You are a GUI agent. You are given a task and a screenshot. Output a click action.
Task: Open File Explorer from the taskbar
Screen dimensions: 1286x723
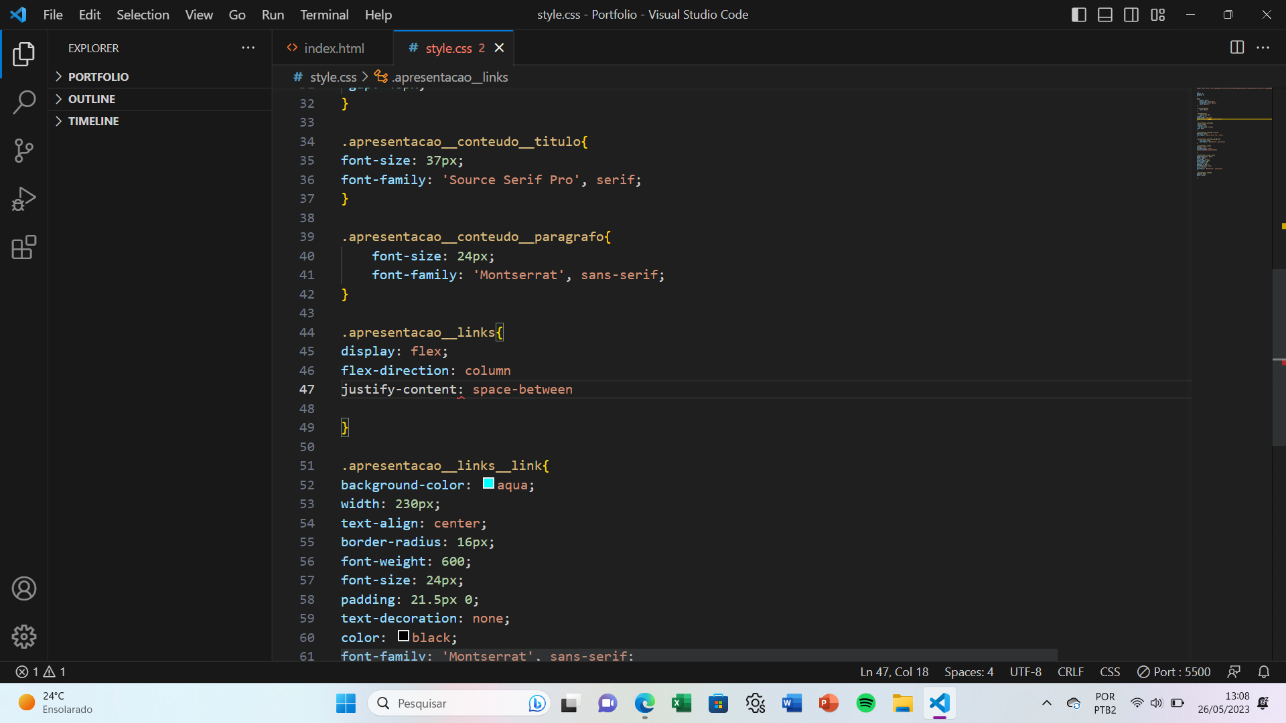coord(902,704)
